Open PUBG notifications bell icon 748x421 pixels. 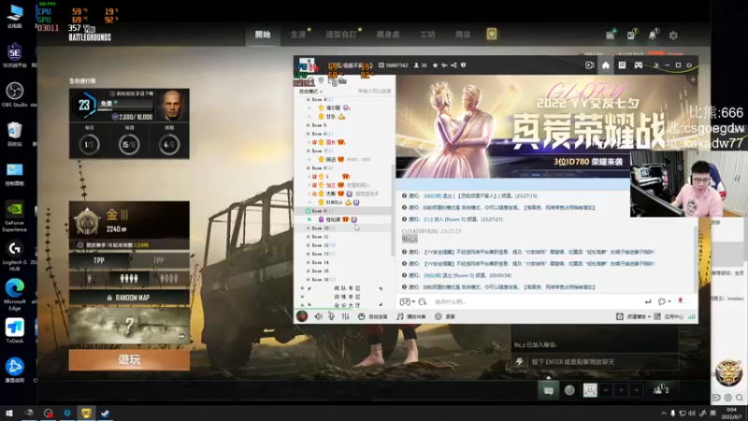(x=653, y=35)
